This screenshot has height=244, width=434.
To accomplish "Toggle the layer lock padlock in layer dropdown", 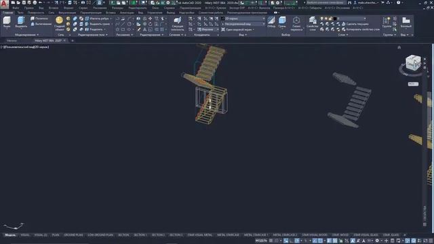I will coord(330,18).
